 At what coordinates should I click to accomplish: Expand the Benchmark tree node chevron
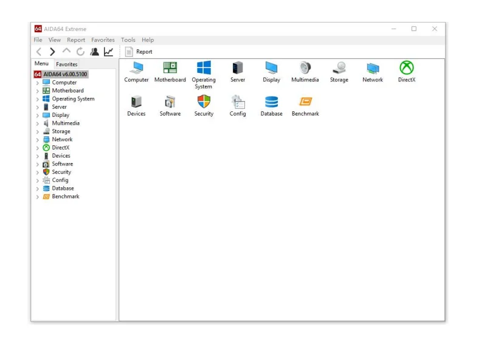point(38,196)
